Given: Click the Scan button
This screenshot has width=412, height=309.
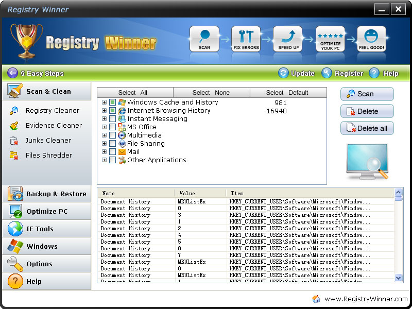Looking at the screenshot, I should point(367,94).
